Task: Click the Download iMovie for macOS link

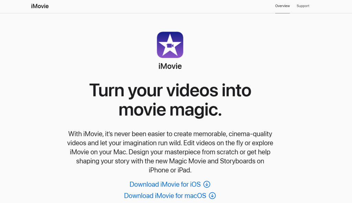Action: tap(165, 196)
